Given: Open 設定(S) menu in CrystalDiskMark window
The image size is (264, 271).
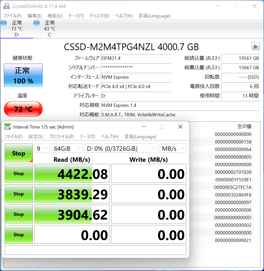Looking at the screenshot, I should 36,136.
